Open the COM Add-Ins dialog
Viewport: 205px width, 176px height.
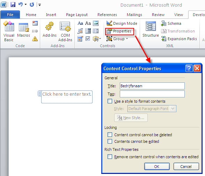coord(65,31)
